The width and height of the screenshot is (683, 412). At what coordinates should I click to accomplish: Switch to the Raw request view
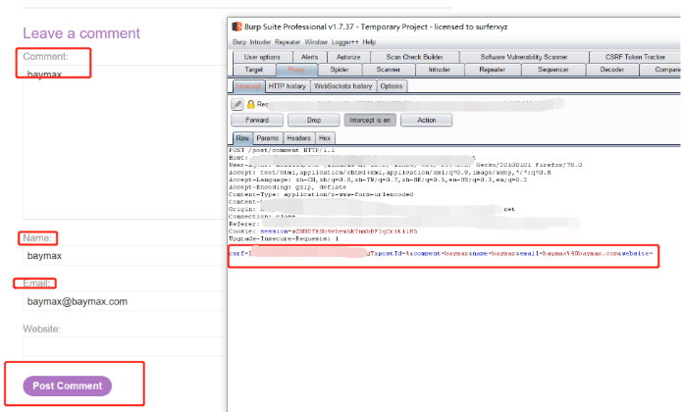coord(242,138)
